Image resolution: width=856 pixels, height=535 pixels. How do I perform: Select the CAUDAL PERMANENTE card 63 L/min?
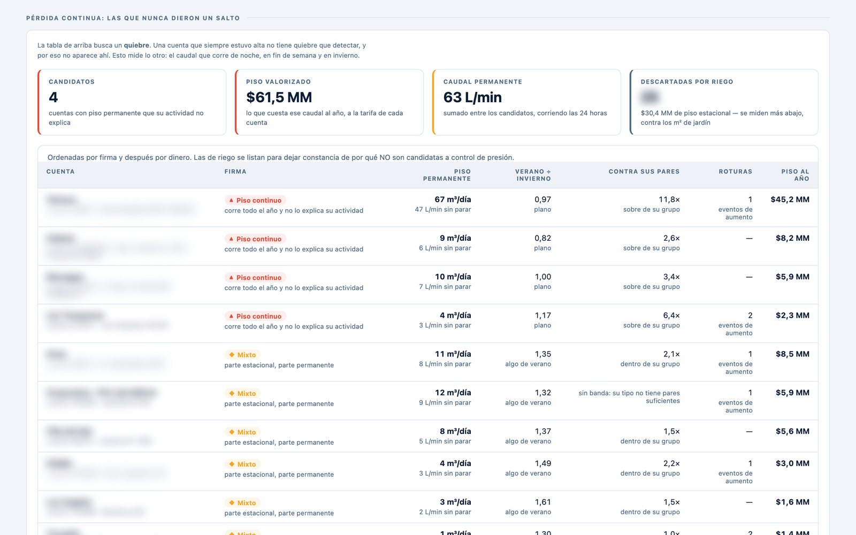point(527,102)
